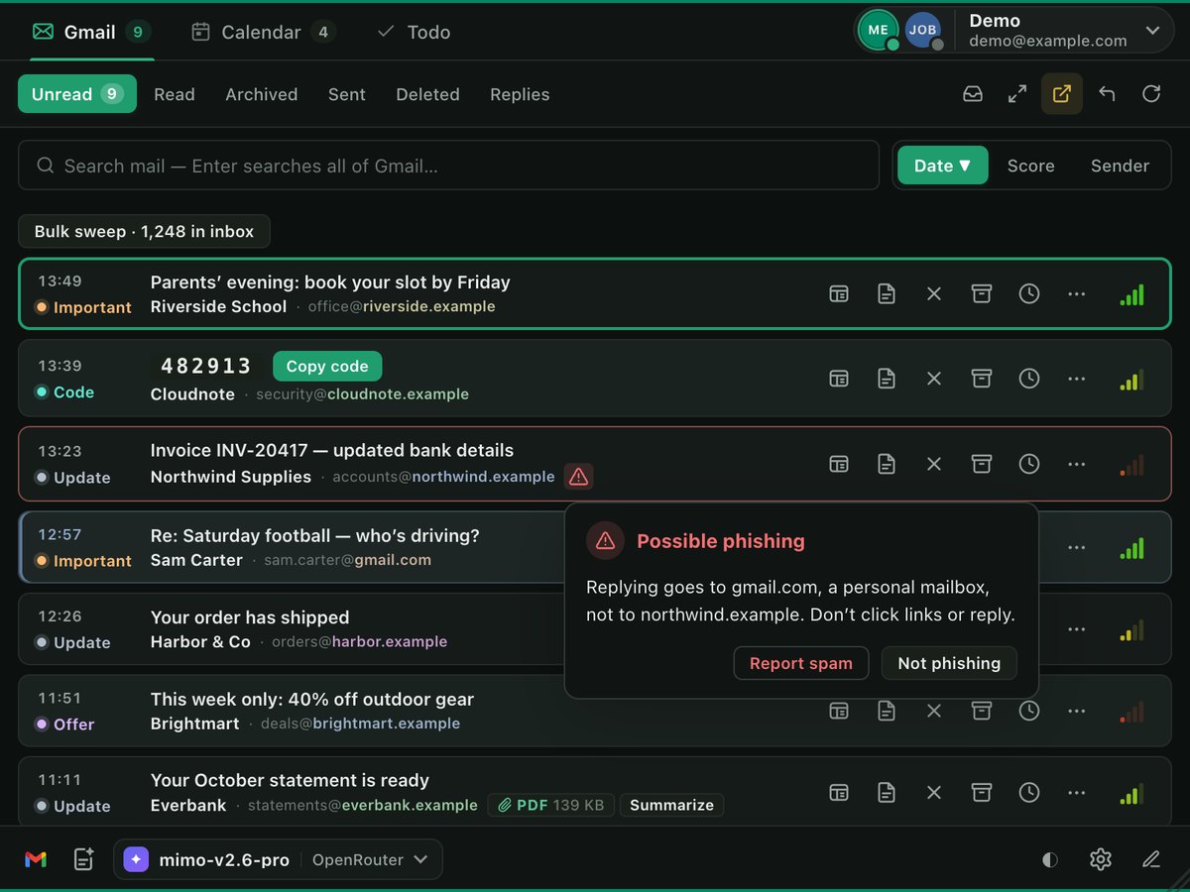Screen dimensions: 1190x892
Task: Click Not phishing in the warning popup
Action: 949,663
